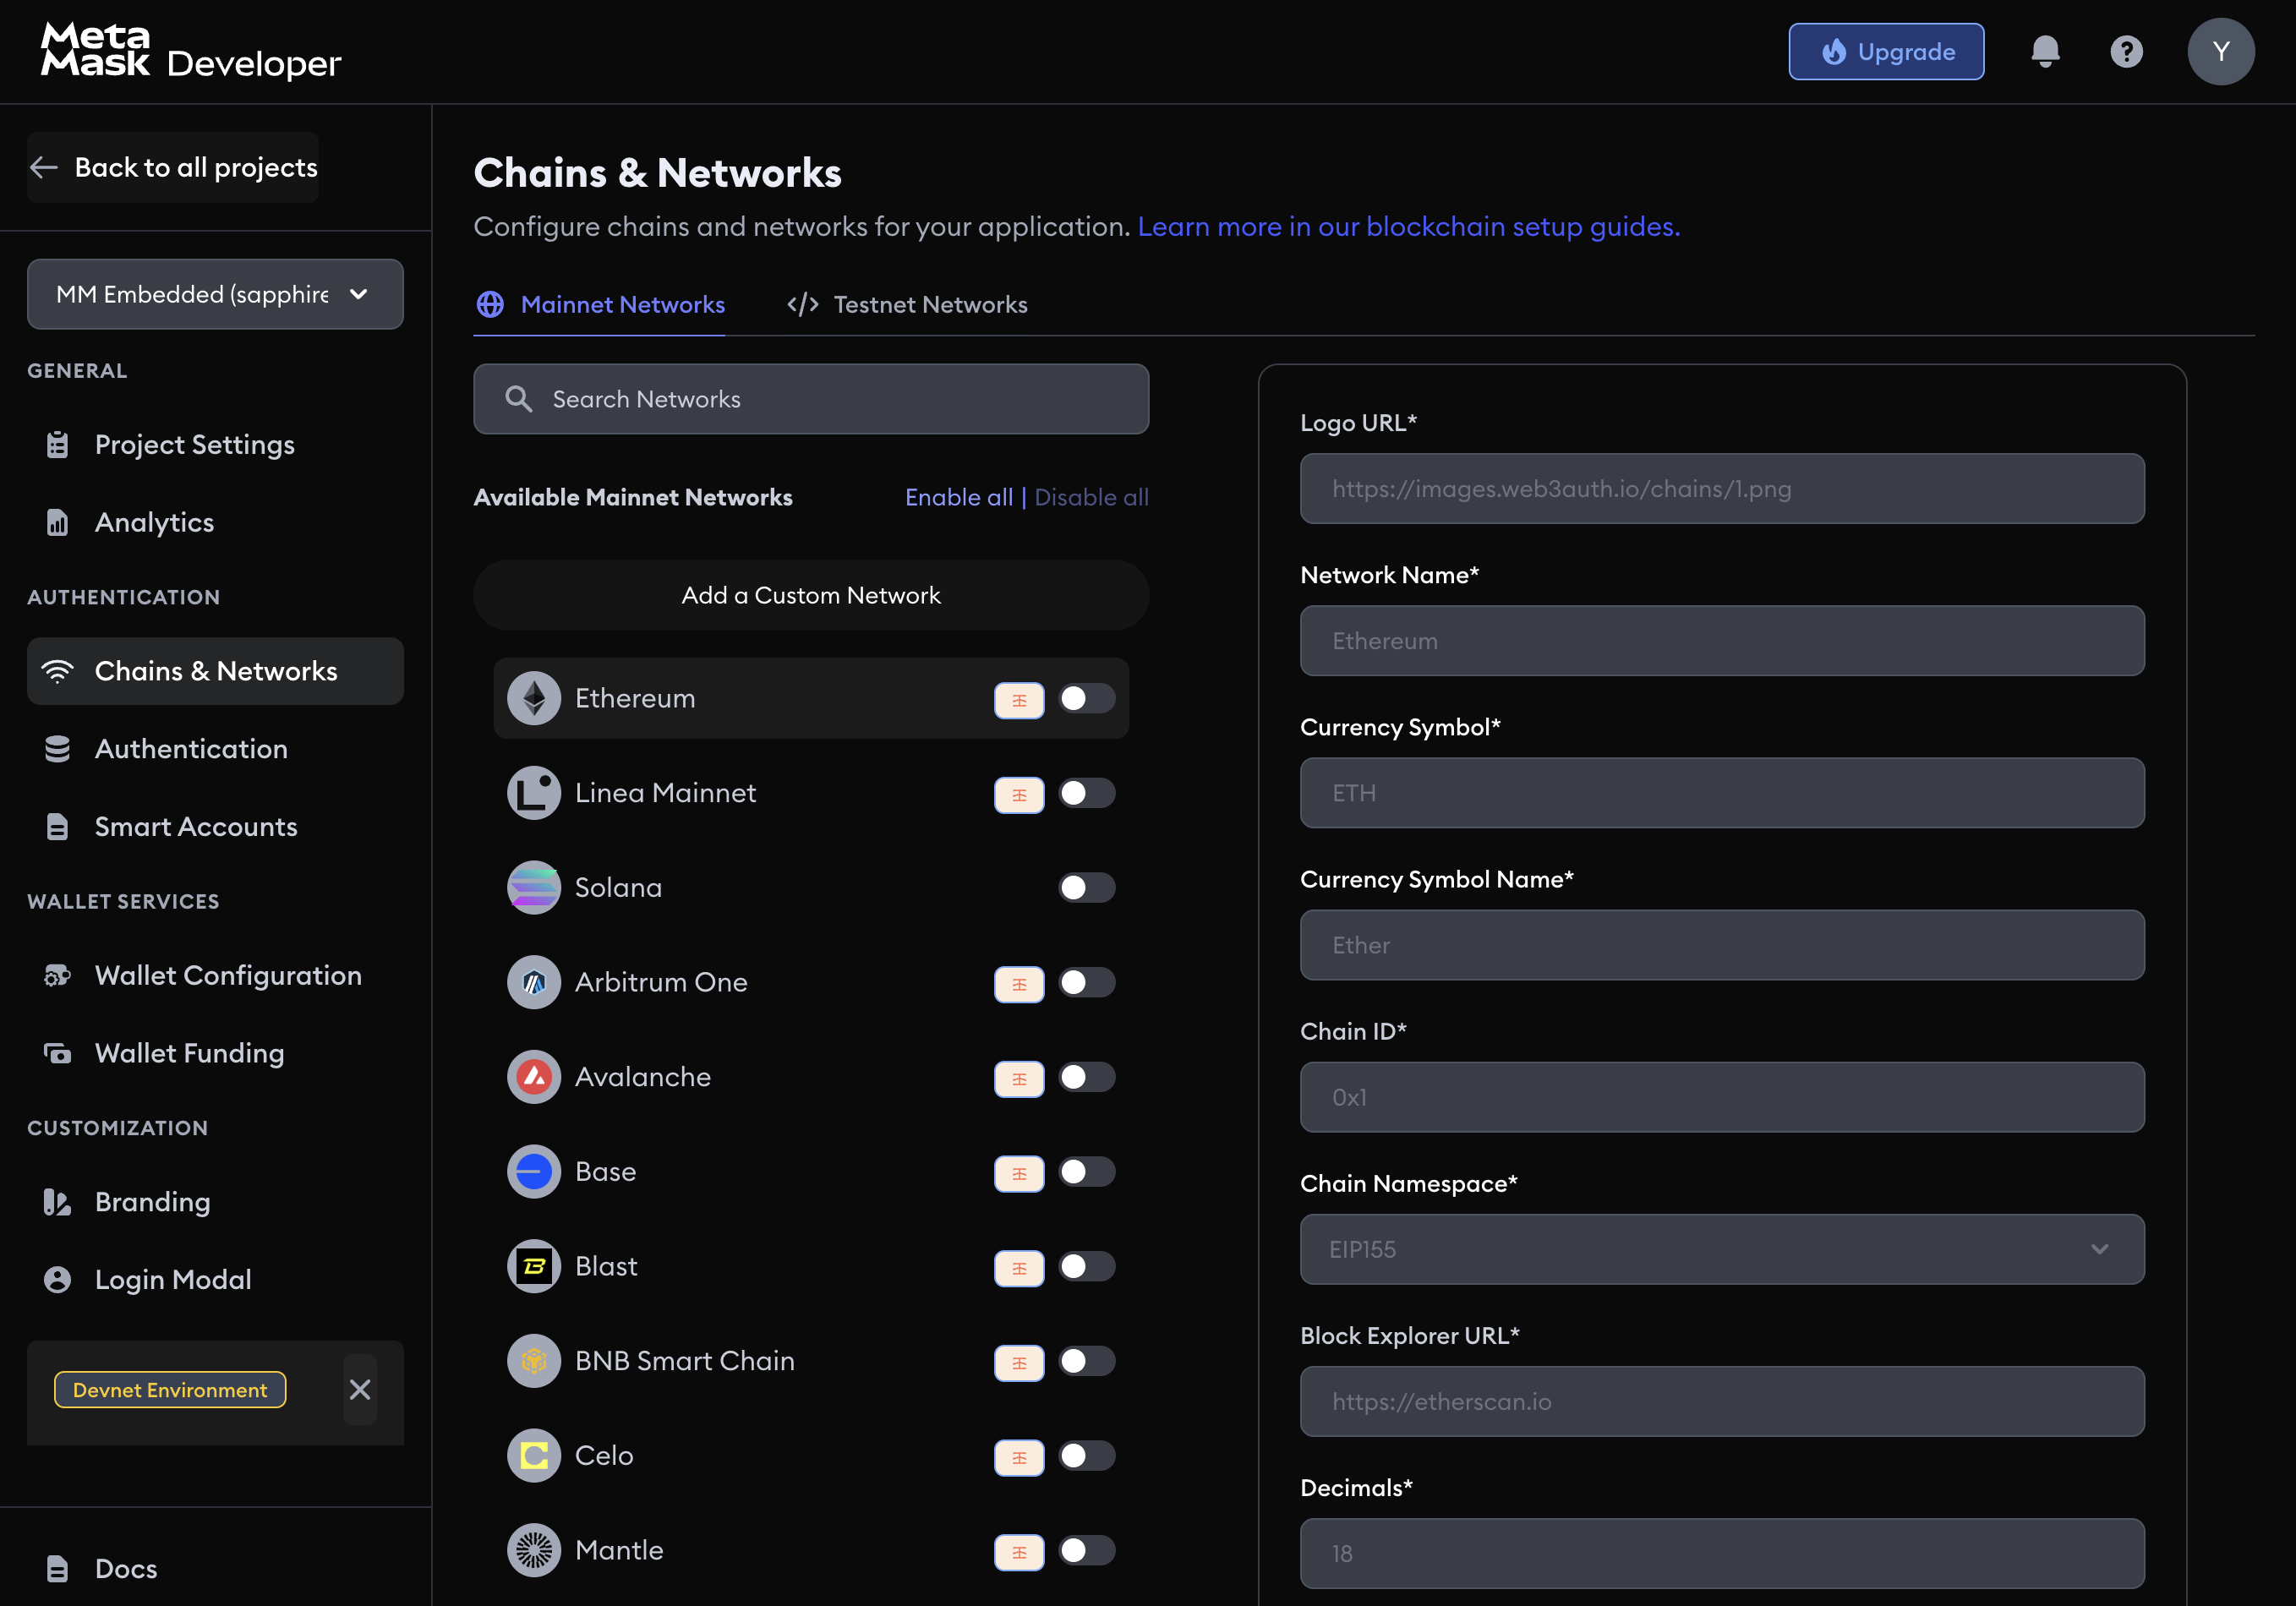Image resolution: width=2296 pixels, height=1606 pixels.
Task: Click the orange badge on Avalanche row
Action: click(x=1019, y=1079)
